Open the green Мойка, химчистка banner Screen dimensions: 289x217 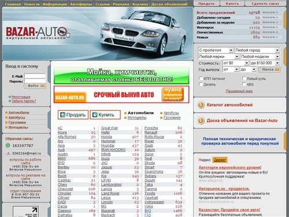[x=121, y=75]
